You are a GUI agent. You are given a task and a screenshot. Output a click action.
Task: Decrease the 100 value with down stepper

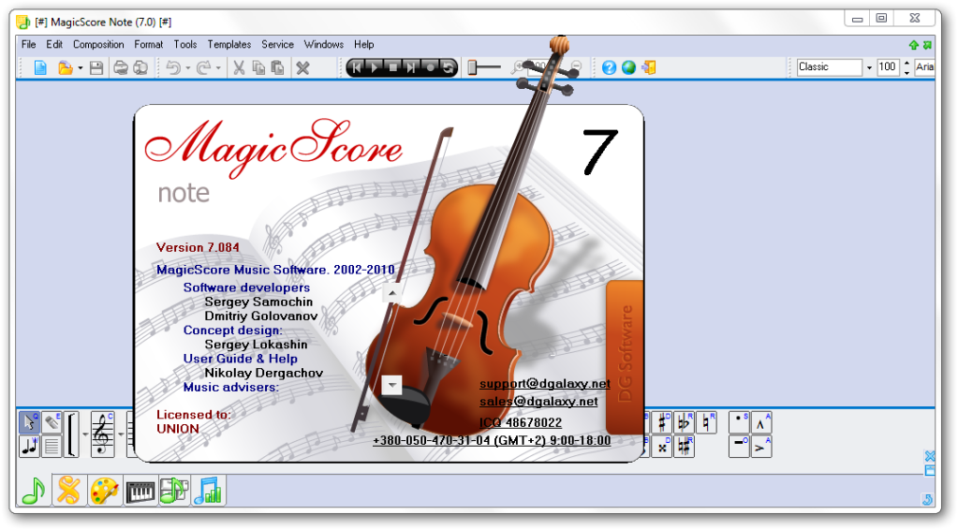pyautogui.click(x=906, y=72)
